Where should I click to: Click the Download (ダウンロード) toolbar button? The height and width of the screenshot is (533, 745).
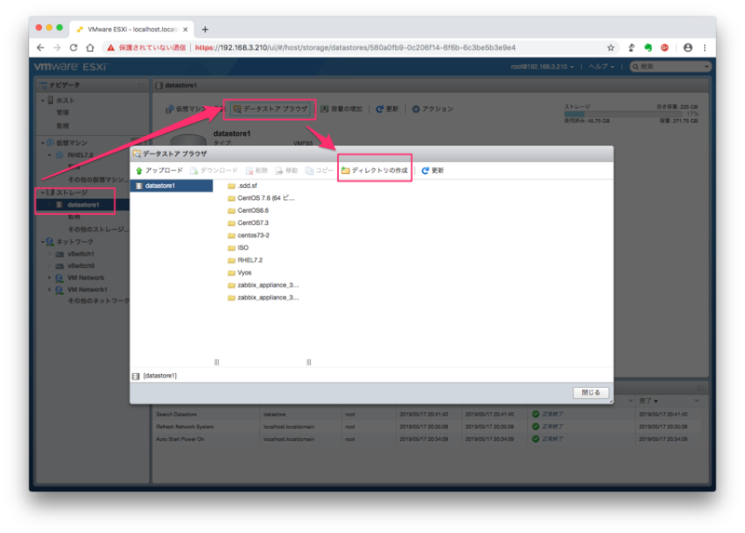click(x=214, y=170)
